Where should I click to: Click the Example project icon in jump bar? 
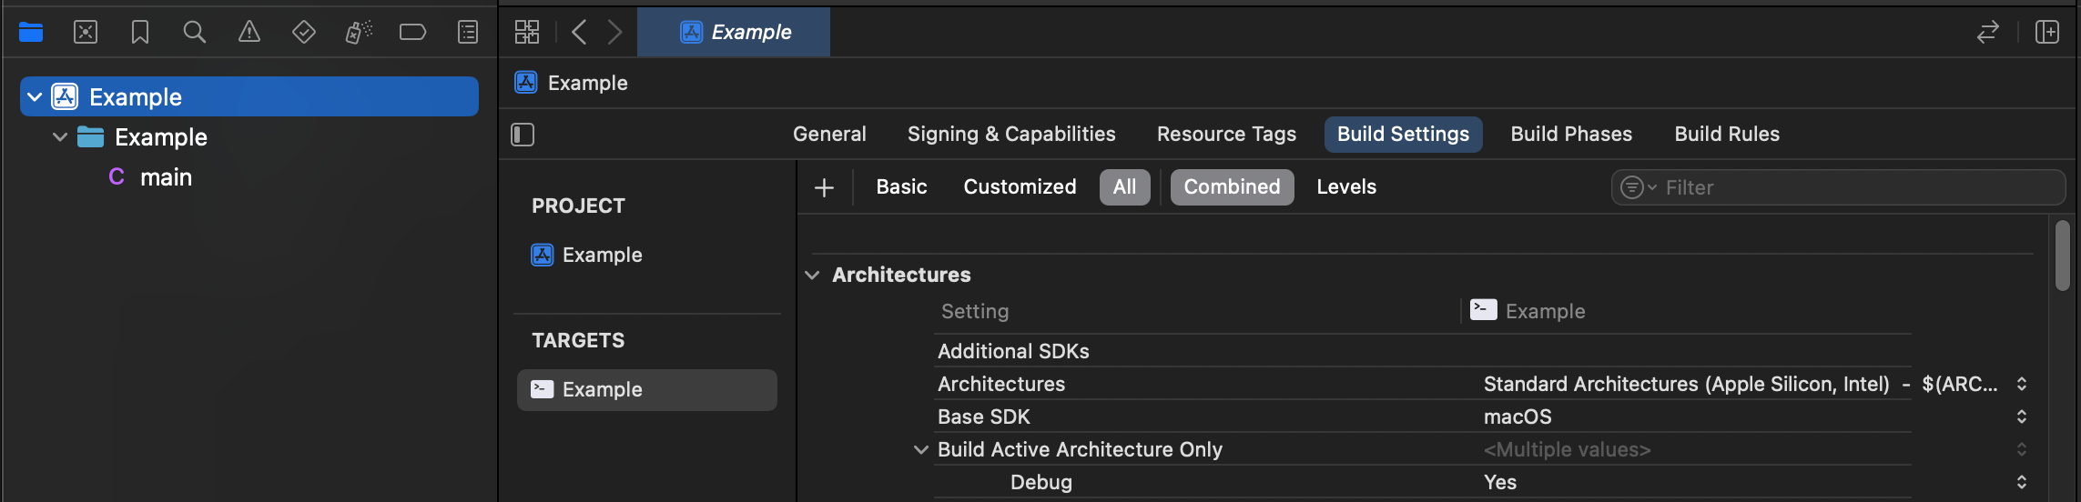pyautogui.click(x=526, y=83)
